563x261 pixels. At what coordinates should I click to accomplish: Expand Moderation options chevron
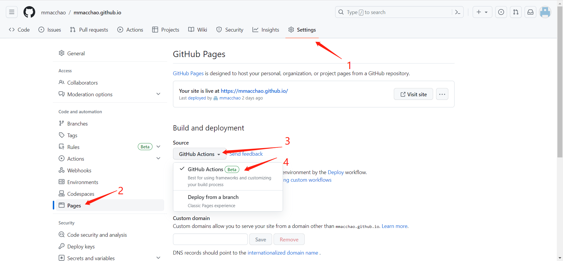[x=158, y=94]
